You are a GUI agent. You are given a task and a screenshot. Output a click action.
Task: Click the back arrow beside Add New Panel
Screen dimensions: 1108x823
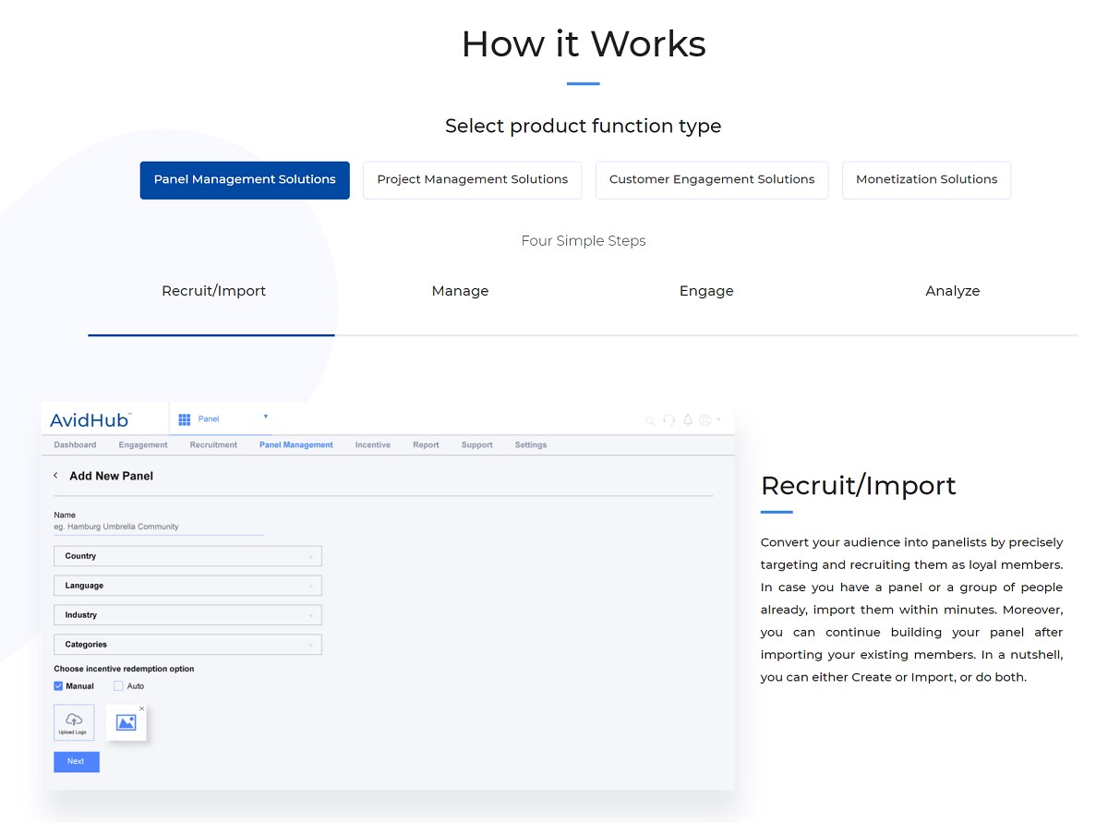coord(55,475)
